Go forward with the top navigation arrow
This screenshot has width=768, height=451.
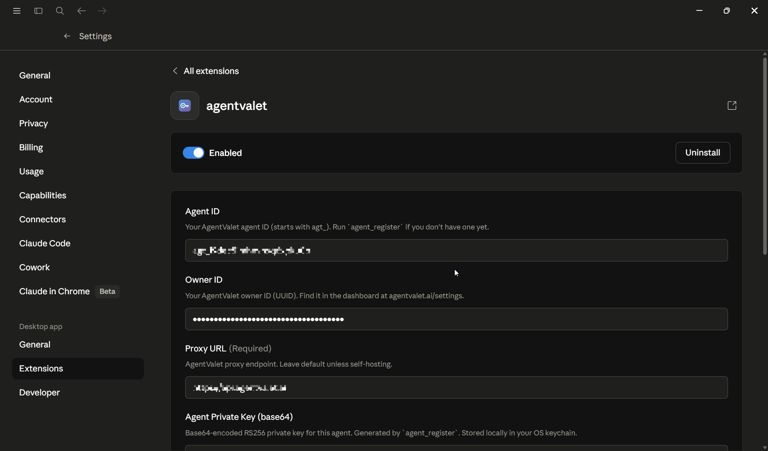click(x=102, y=11)
